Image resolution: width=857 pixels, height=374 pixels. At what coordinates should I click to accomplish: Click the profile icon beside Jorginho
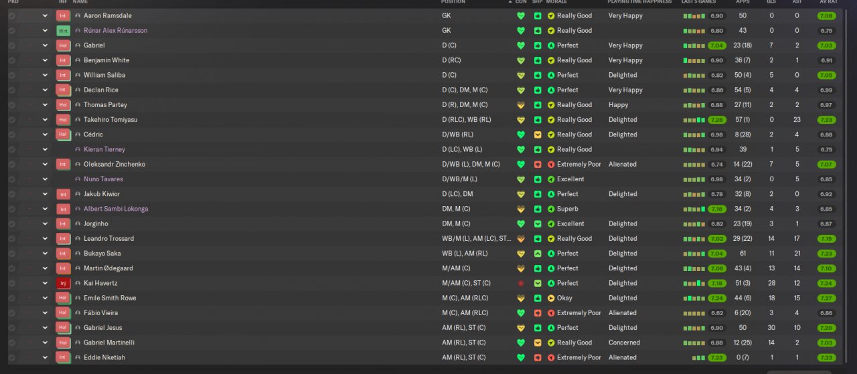[x=78, y=224]
